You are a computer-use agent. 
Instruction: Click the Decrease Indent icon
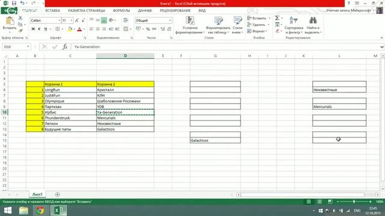[x=111, y=29]
